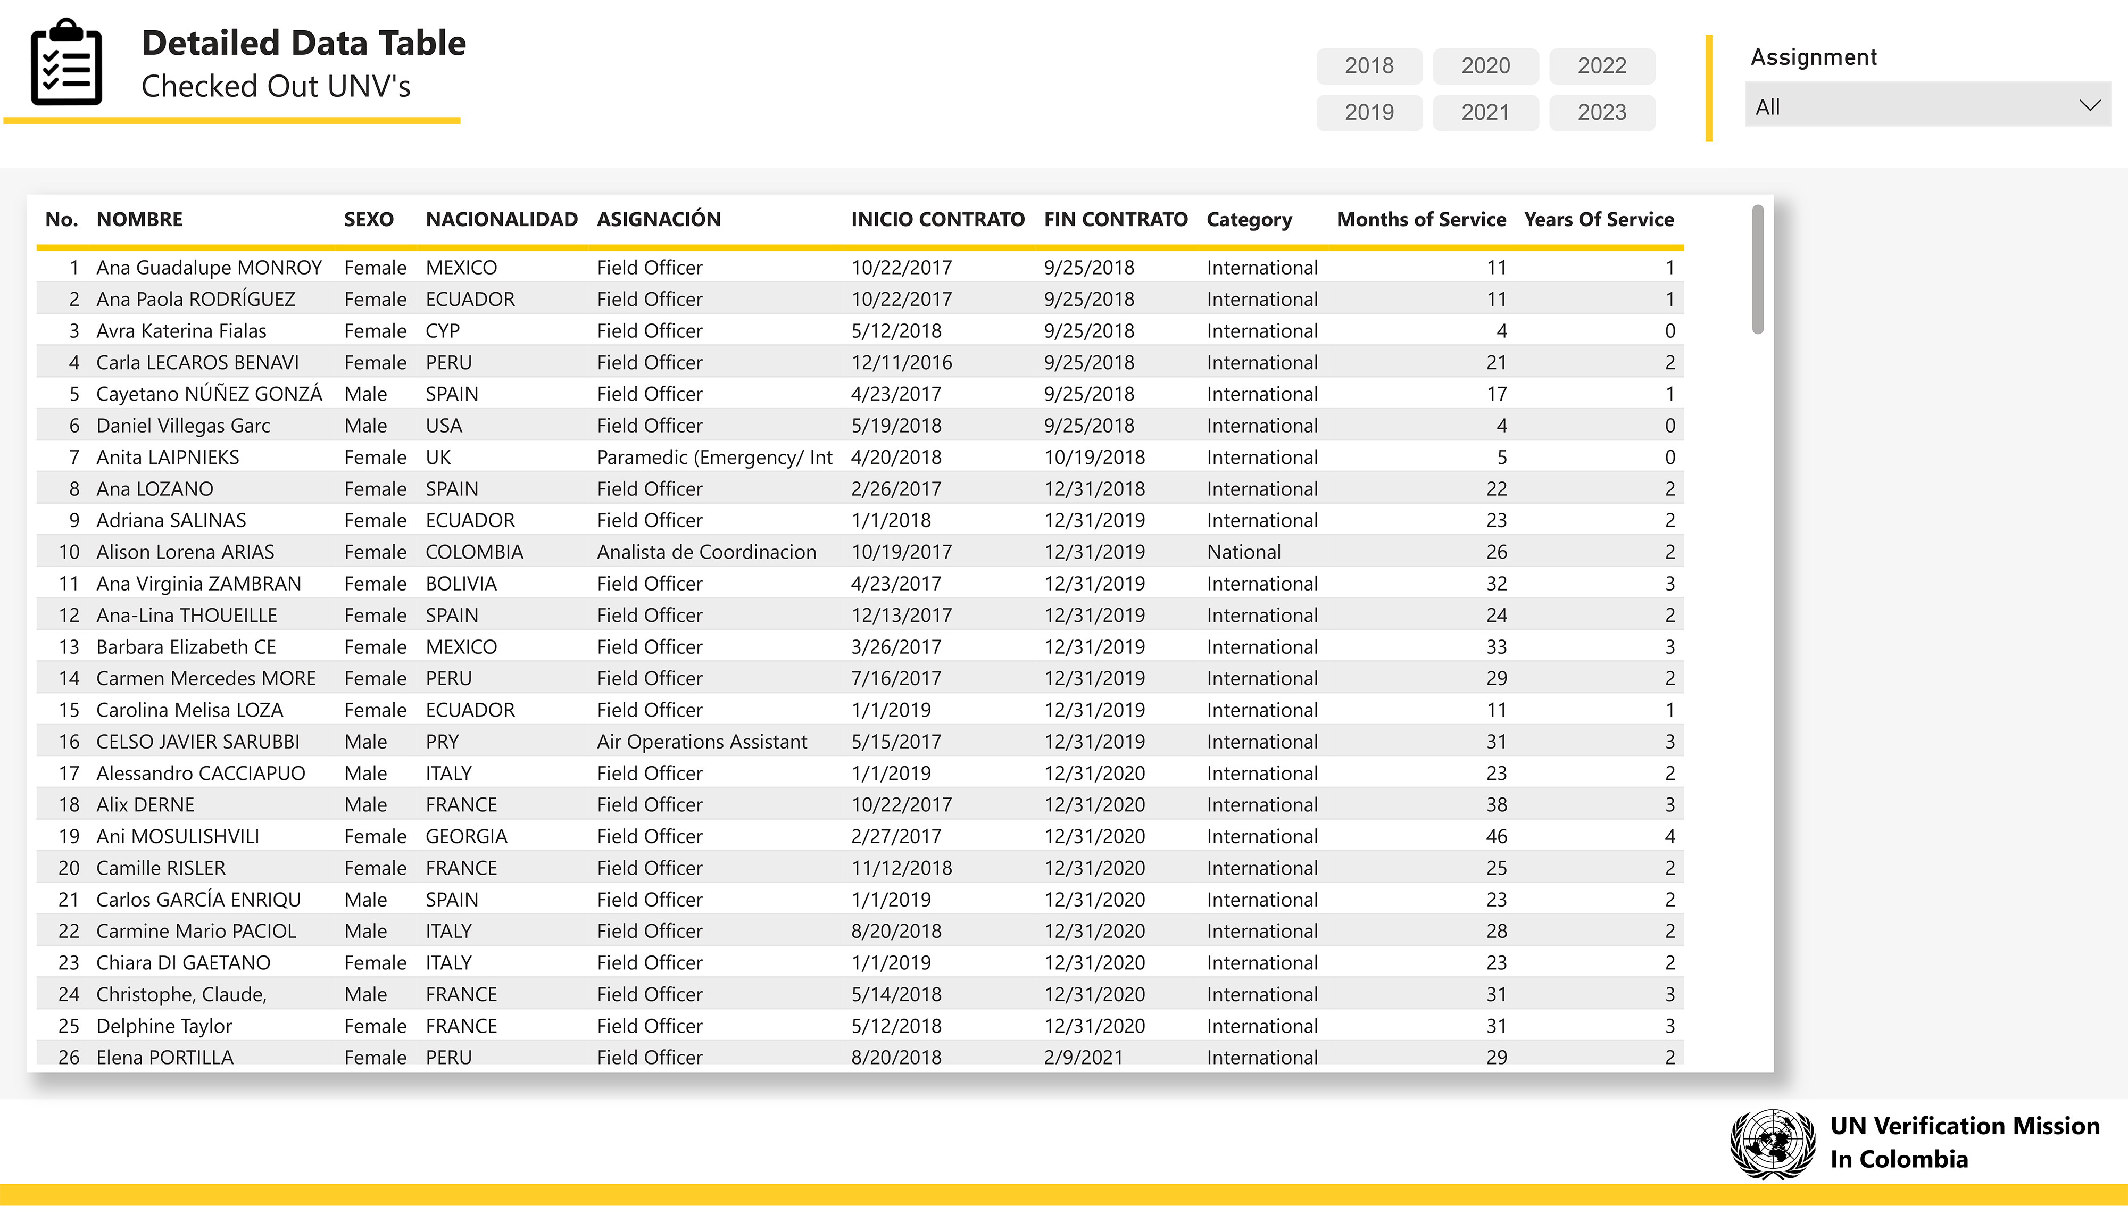The width and height of the screenshot is (2128, 1214).
Task: Toggle the 2022 year filter
Action: pyautogui.click(x=1601, y=66)
